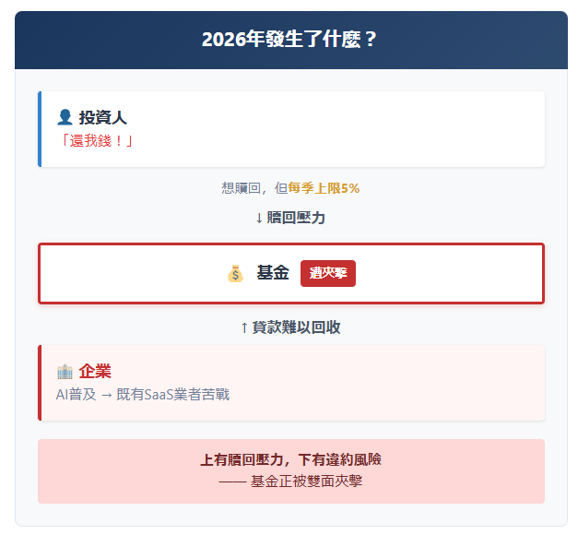Viewport: 578px width, 535px height.
Task: Click the money bag icon
Action: point(235,273)
